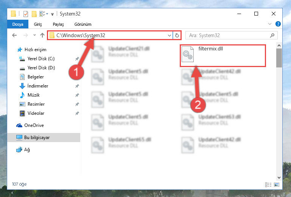
Task: Open the recent locations dropdown arrow
Action: [34, 35]
